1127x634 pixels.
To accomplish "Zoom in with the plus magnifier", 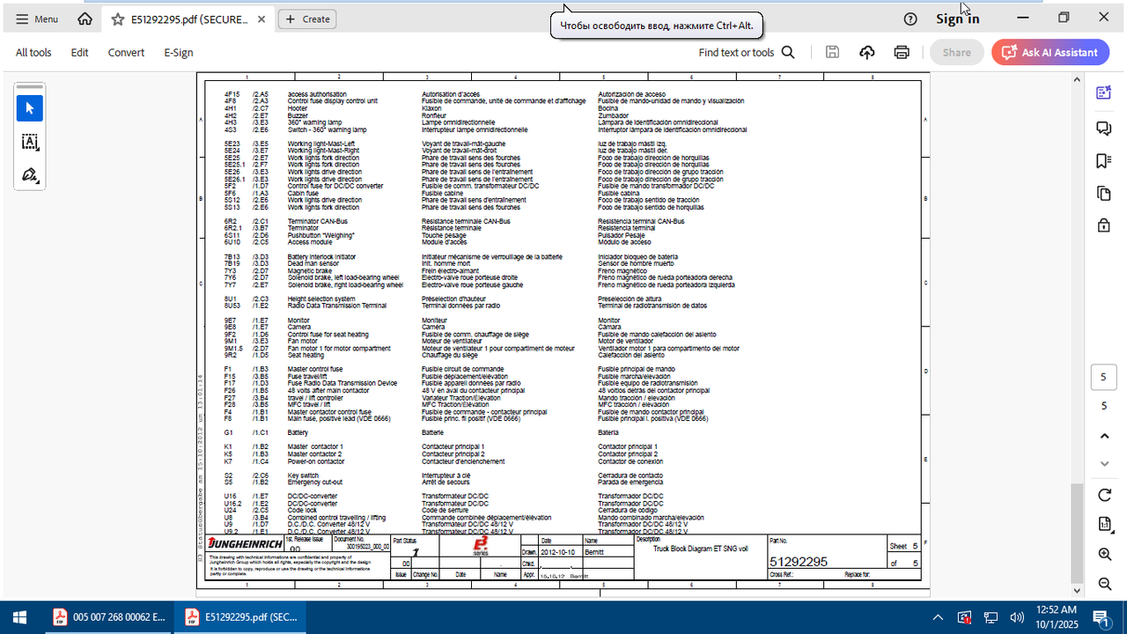I will (1104, 555).
